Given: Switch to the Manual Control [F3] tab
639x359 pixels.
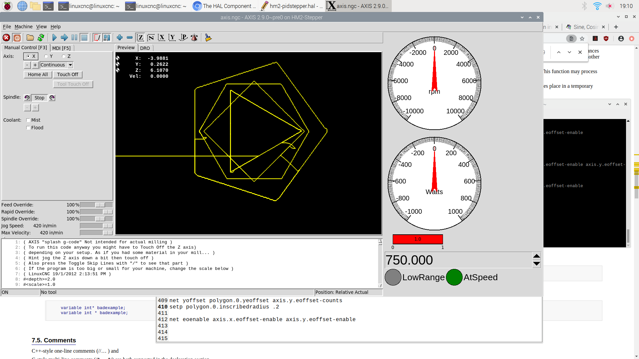Looking at the screenshot, I should pos(26,48).
